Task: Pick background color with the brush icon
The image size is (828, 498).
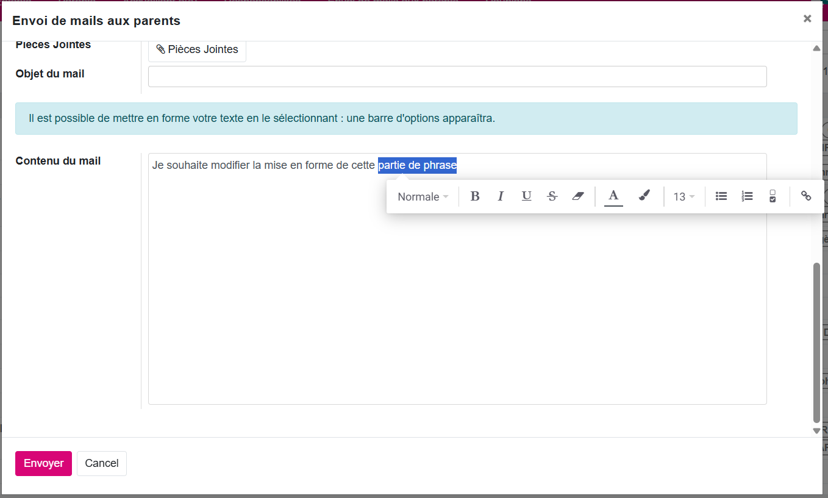Action: click(644, 196)
